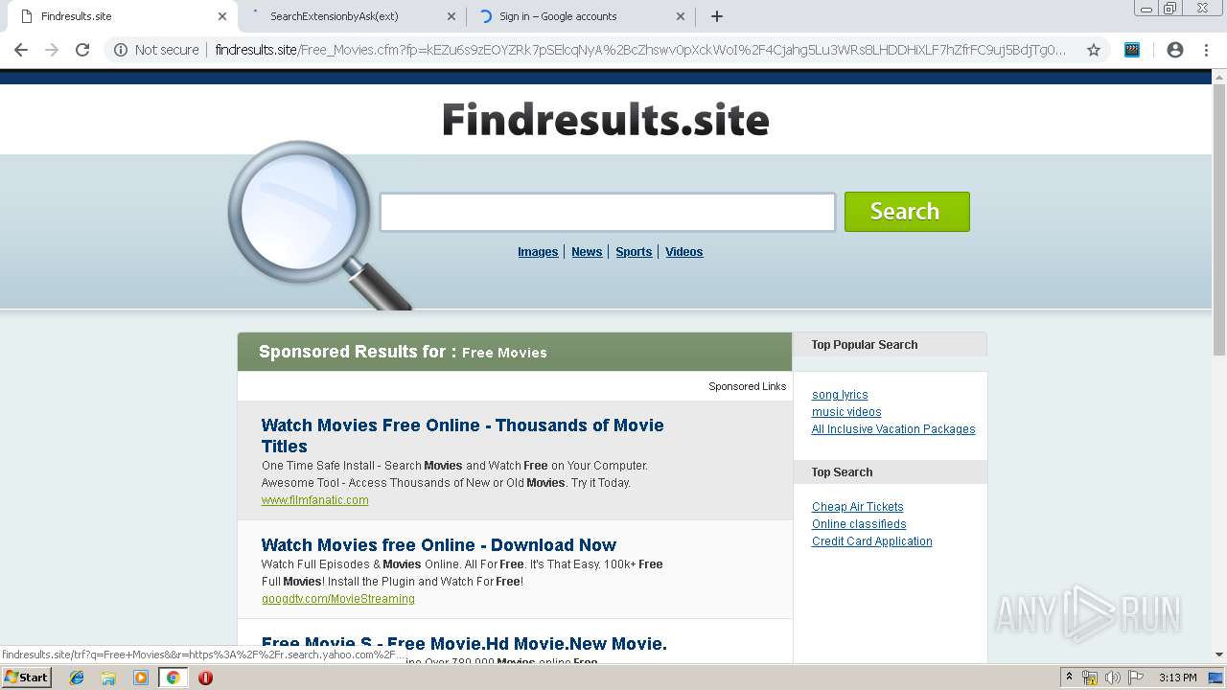Click the 'Sponsored Links' label
The width and height of the screenshot is (1227, 690).
coord(748,386)
